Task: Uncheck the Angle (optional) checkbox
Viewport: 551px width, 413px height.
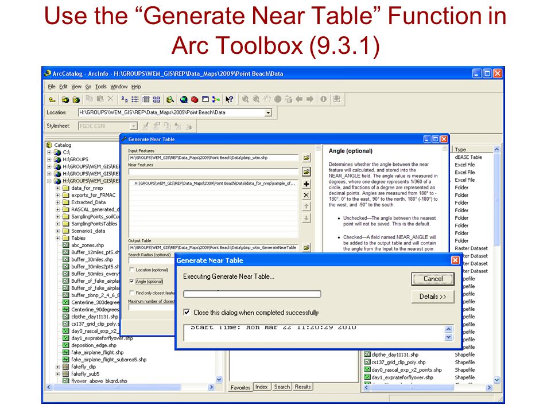Action: pos(132,281)
